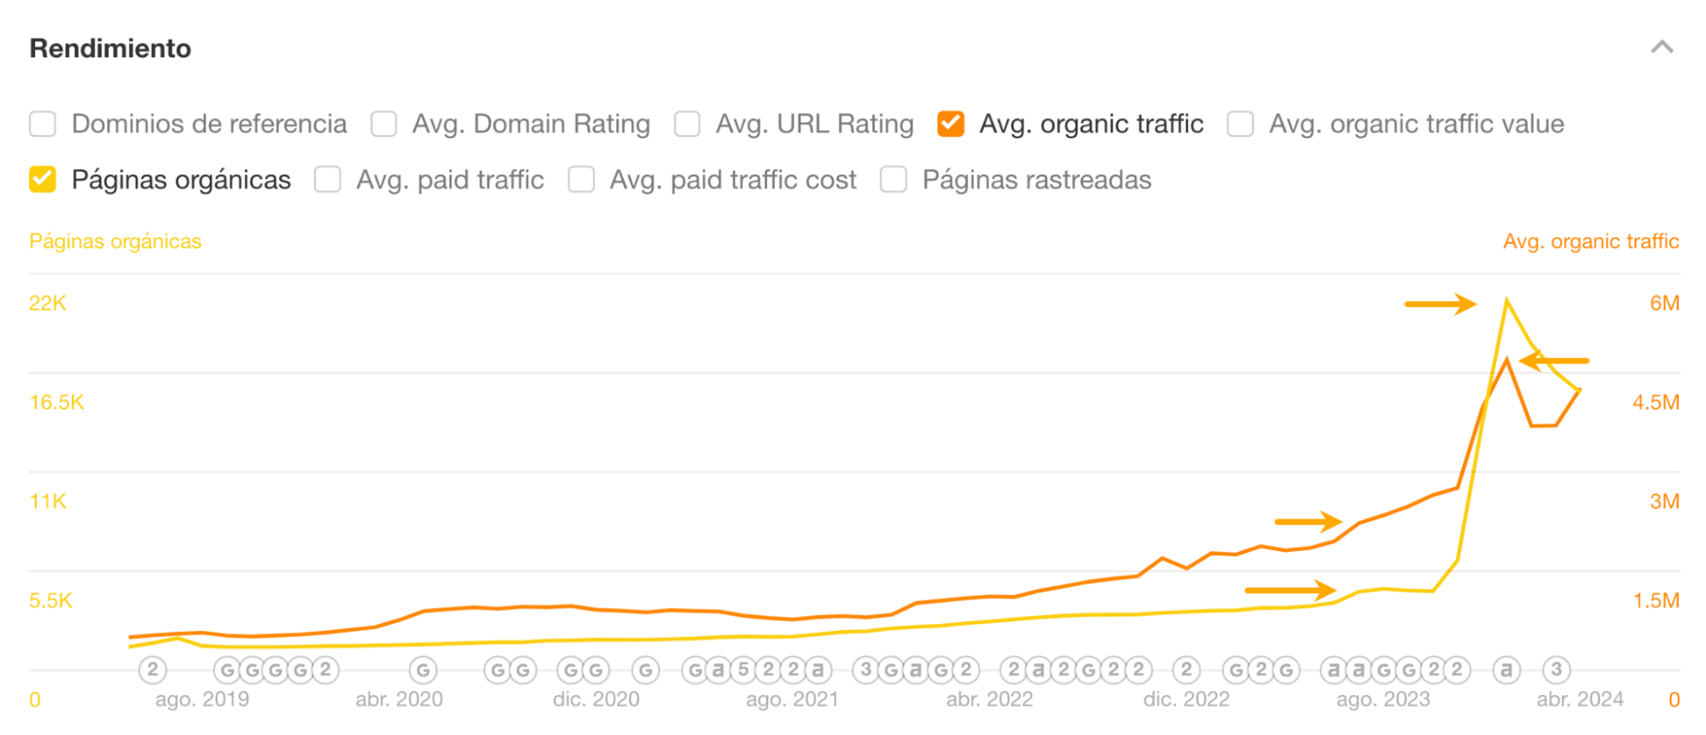Image resolution: width=1706 pixels, height=735 pixels.
Task: Click the leftmost "2" event marker on timeline
Action: (x=153, y=670)
